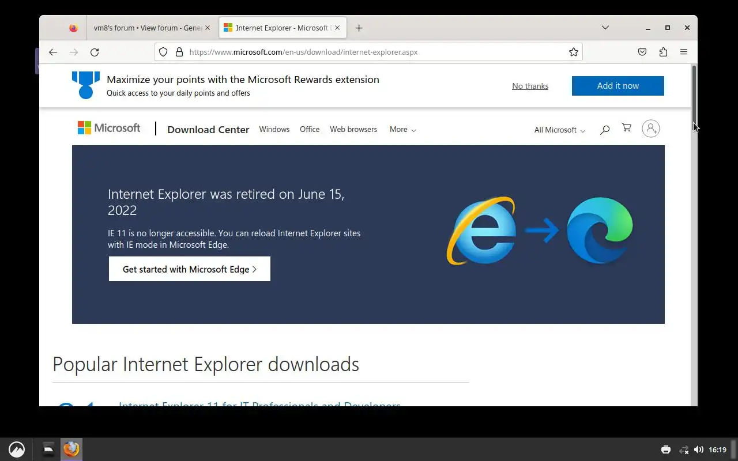
Task: Close the Internet Explorer Microsoft tab
Action: point(337,28)
